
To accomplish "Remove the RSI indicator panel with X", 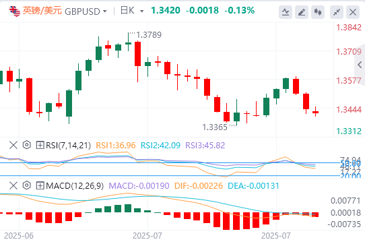I will pyautogui.click(x=13, y=145).
